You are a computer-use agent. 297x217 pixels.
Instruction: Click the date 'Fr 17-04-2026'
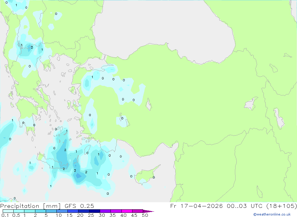(196, 206)
